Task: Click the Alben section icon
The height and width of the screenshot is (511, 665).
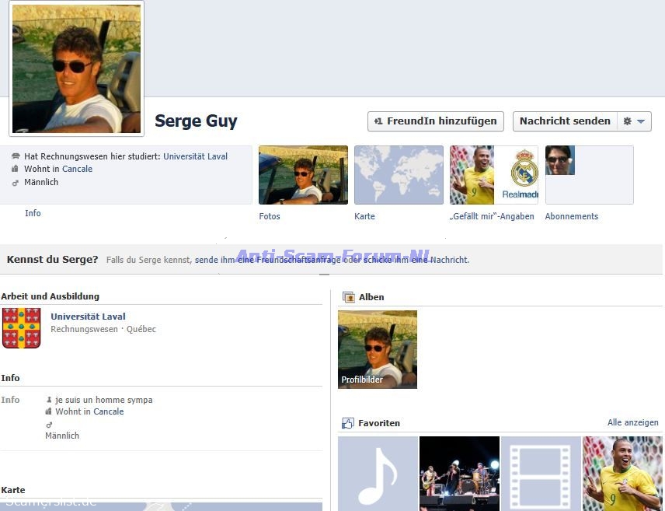Action: click(x=348, y=297)
